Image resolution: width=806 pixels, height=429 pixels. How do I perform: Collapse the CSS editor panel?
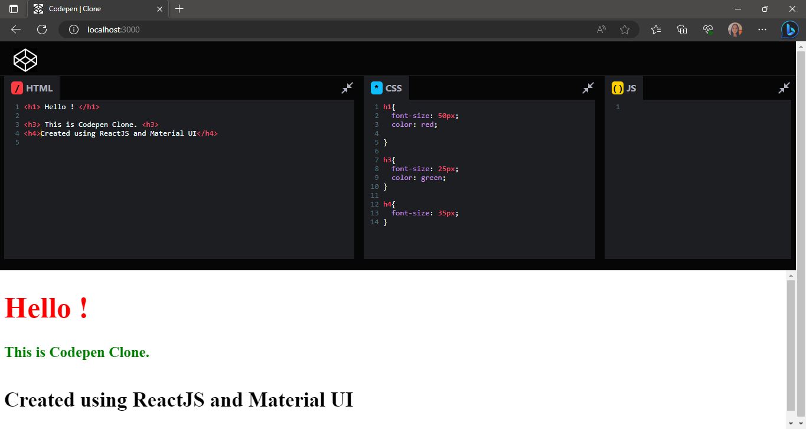click(588, 88)
